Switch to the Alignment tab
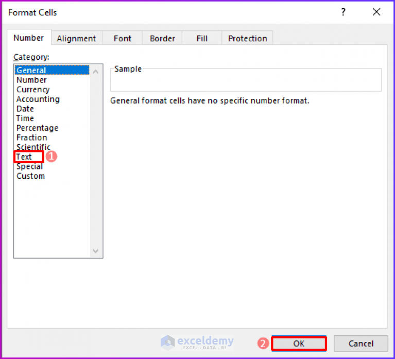Image resolution: width=395 pixels, height=359 pixels. pos(77,38)
